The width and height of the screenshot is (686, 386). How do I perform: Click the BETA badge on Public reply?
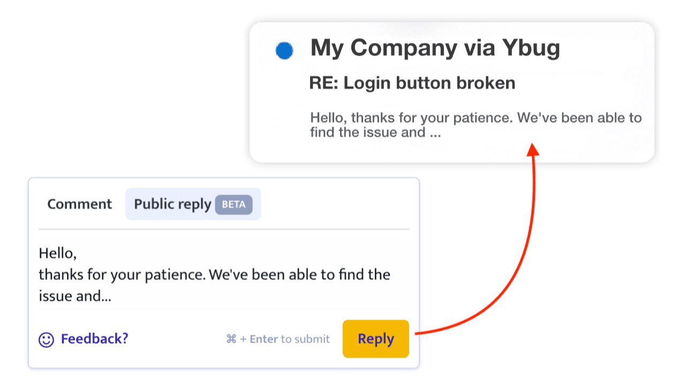(x=233, y=205)
